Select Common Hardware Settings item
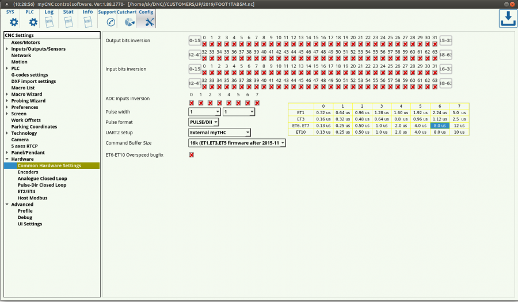 [x=49, y=165]
